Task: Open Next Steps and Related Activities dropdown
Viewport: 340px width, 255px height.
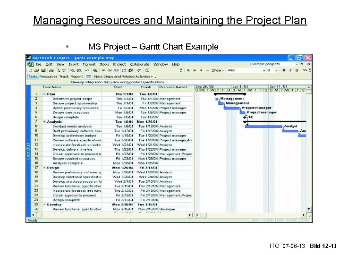Action: [x=123, y=76]
